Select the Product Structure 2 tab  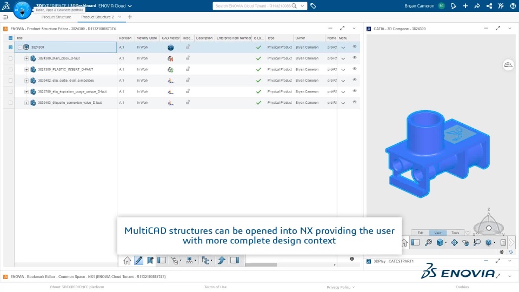tap(97, 17)
